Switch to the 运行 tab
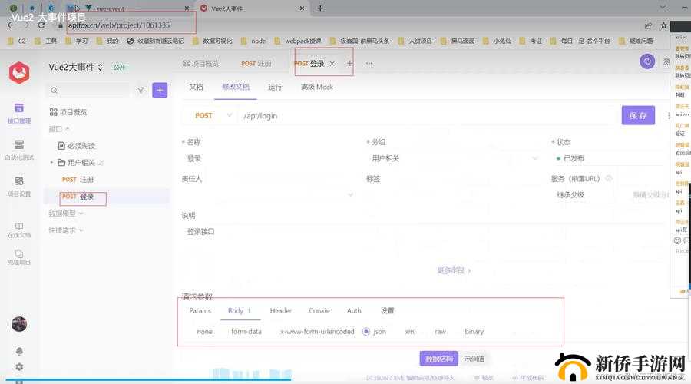 [275, 87]
